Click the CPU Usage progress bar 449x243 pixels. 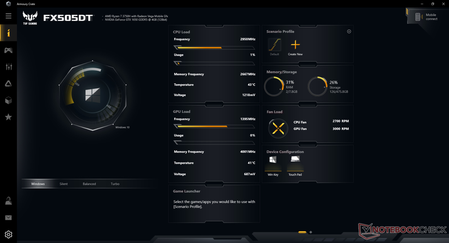(214, 63)
